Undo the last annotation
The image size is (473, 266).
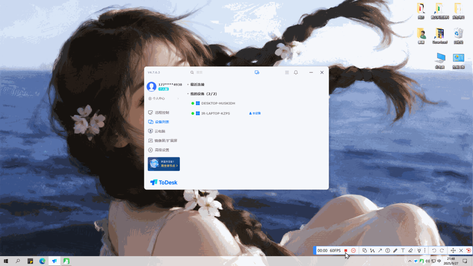434,250
